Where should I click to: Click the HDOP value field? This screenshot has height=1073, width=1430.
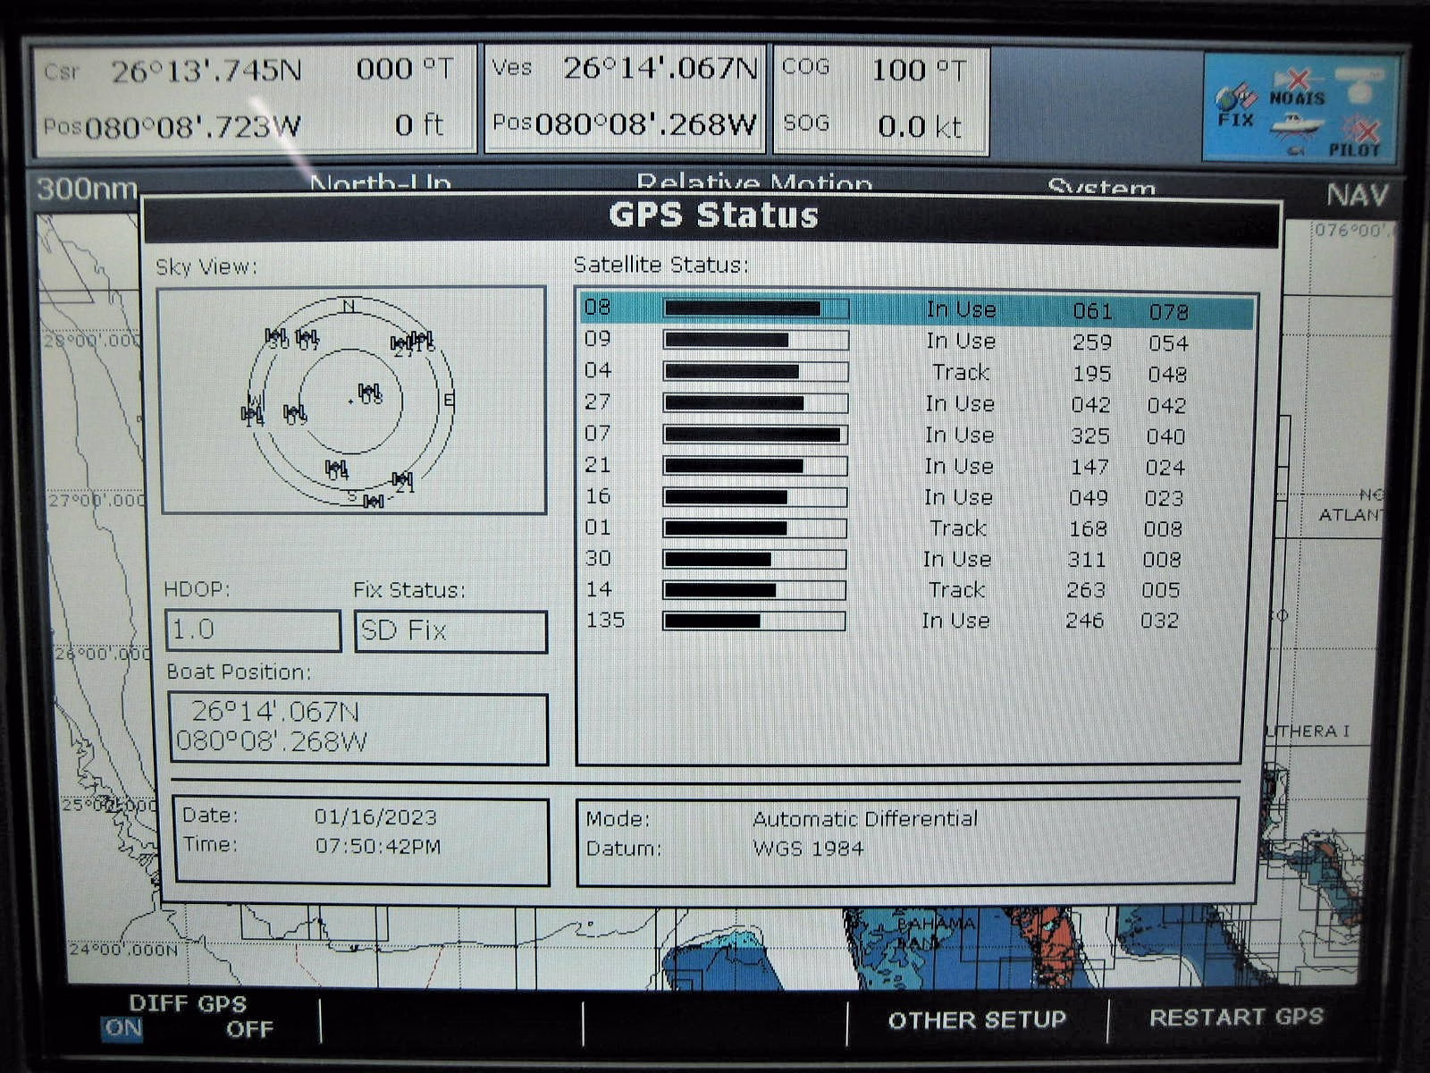coord(253,630)
